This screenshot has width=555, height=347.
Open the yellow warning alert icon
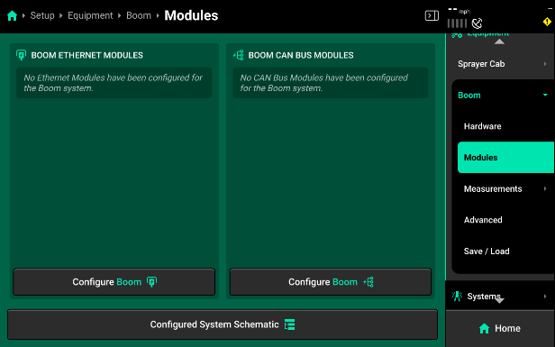547,22
